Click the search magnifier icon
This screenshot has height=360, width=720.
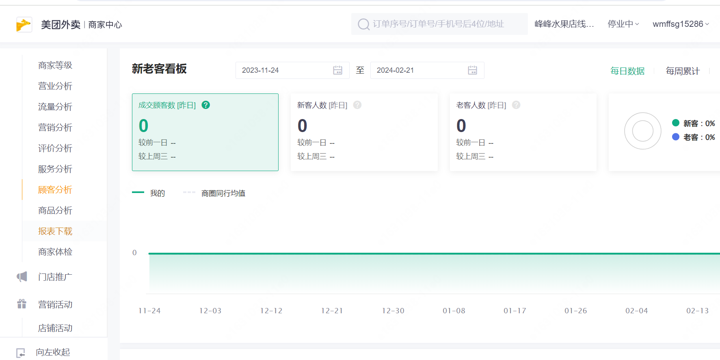point(363,24)
